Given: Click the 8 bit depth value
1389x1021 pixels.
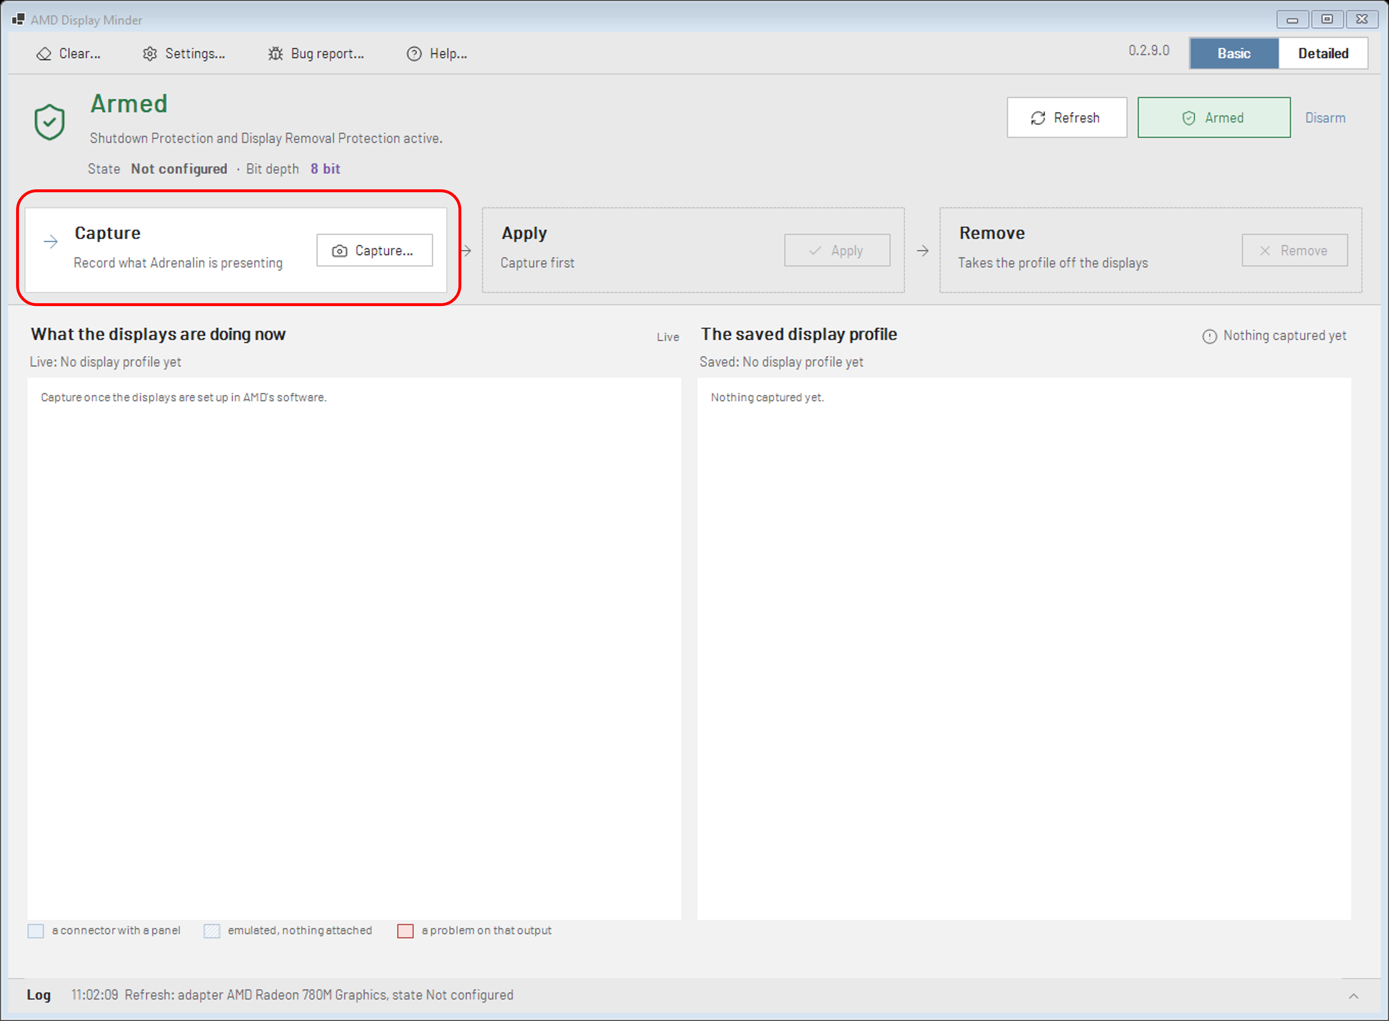Looking at the screenshot, I should [325, 169].
